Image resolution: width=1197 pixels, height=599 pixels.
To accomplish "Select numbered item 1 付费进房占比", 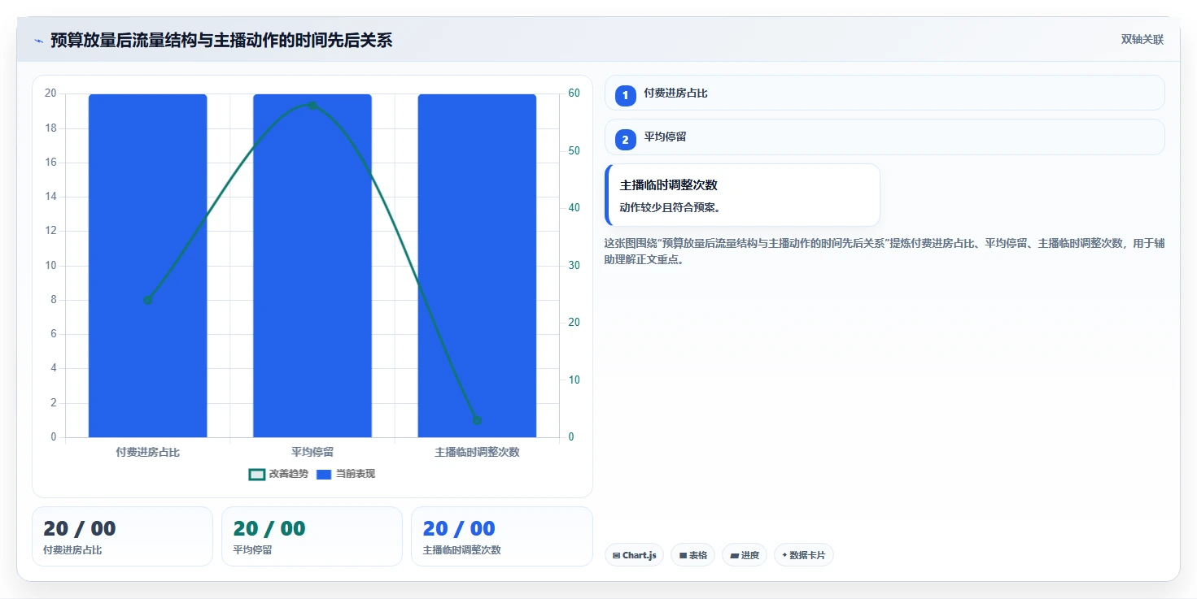I will pos(885,93).
